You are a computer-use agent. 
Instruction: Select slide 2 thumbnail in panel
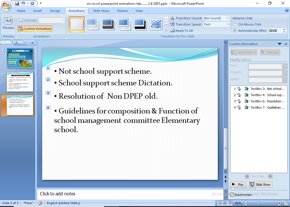coord(20,81)
